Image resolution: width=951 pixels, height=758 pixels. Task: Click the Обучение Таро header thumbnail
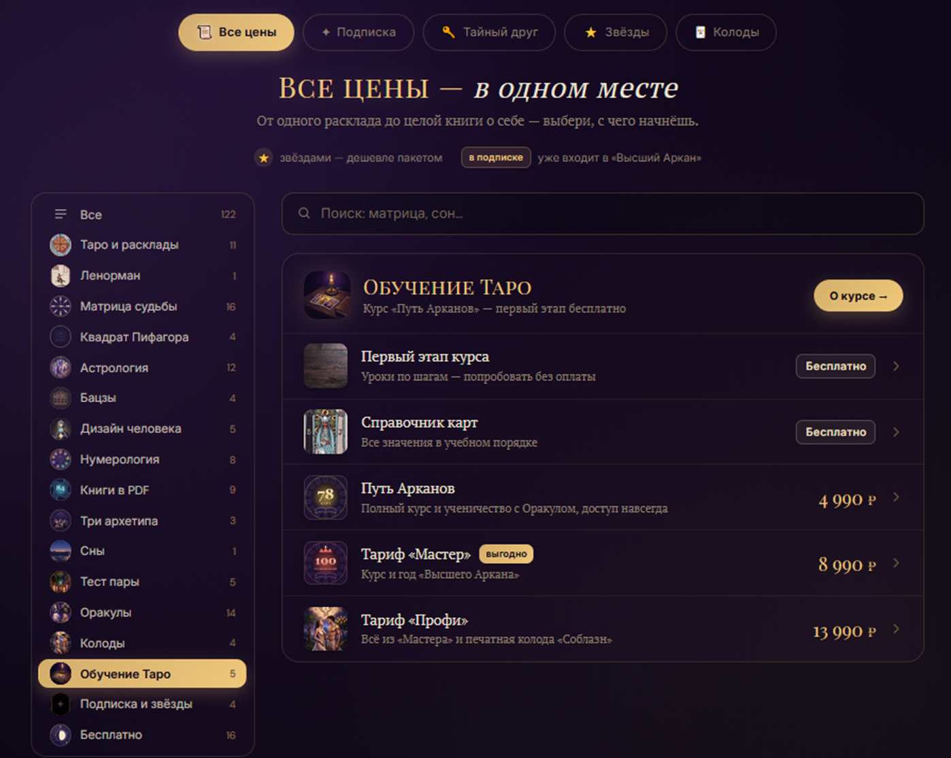tap(327, 295)
